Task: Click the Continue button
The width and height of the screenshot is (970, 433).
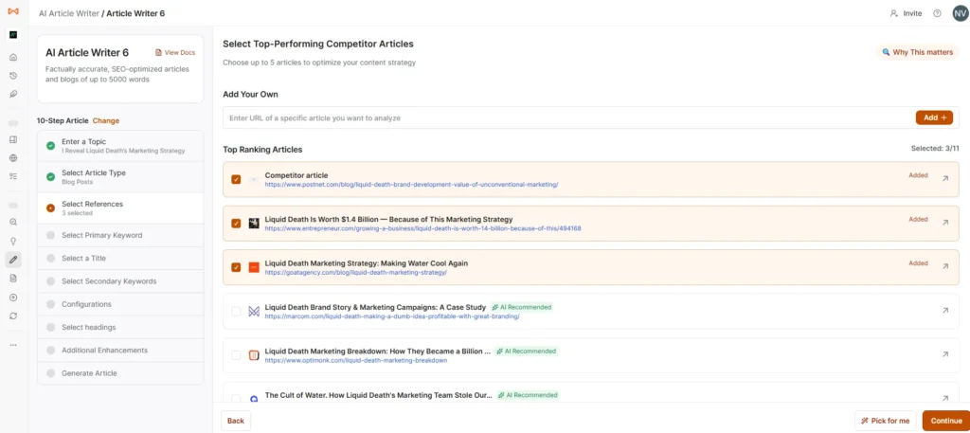Action: tap(946, 421)
